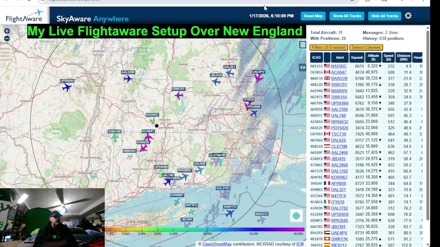Sort the table by Altitude column header
The height and width of the screenshot is (247, 440).
(x=373, y=57)
